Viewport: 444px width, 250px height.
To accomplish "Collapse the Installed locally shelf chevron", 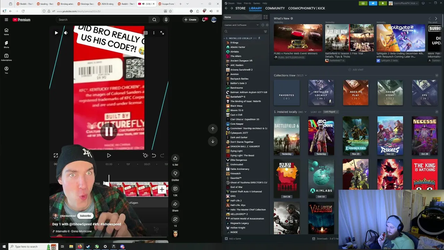I will [437, 112].
